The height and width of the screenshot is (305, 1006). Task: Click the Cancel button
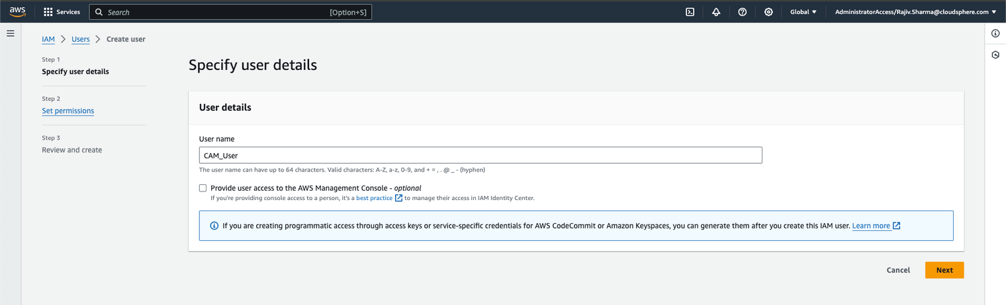click(x=898, y=270)
